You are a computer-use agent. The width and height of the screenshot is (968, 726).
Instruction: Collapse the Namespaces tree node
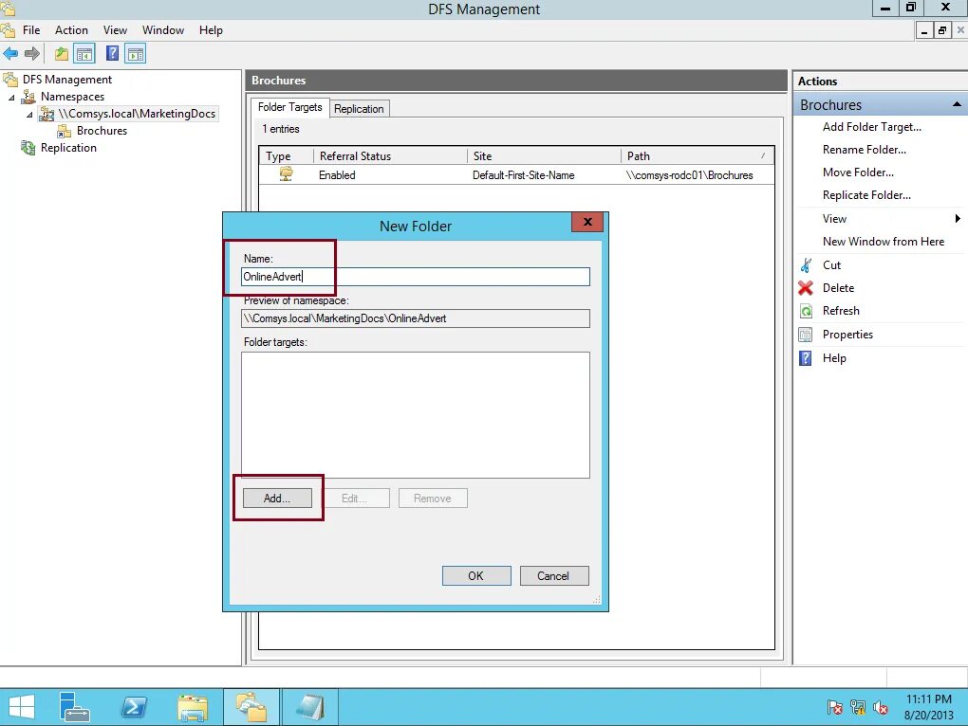click(x=11, y=98)
